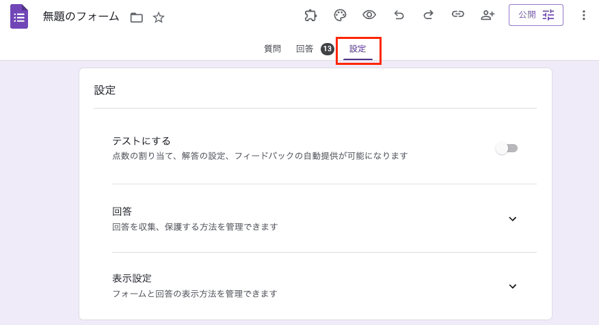Switch to the 回答 tab
The image size is (599, 325).
[x=305, y=49]
